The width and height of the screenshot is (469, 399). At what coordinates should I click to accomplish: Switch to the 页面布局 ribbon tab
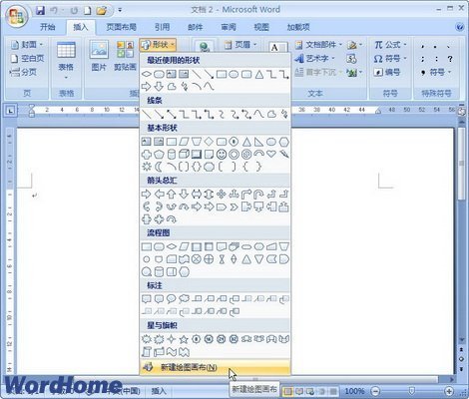pos(121,27)
